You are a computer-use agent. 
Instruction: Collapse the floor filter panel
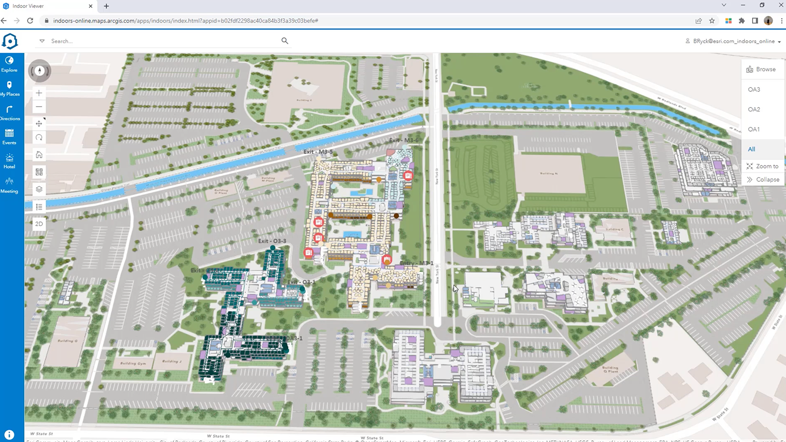[762, 179]
